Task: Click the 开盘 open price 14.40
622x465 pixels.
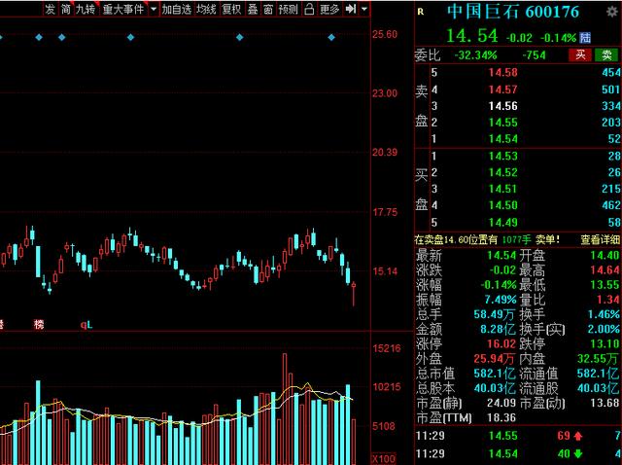Action: pyautogui.click(x=605, y=255)
